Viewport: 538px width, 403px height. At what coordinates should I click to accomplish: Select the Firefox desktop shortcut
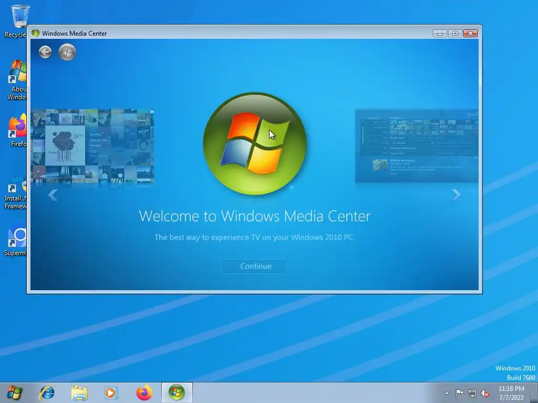[17, 130]
